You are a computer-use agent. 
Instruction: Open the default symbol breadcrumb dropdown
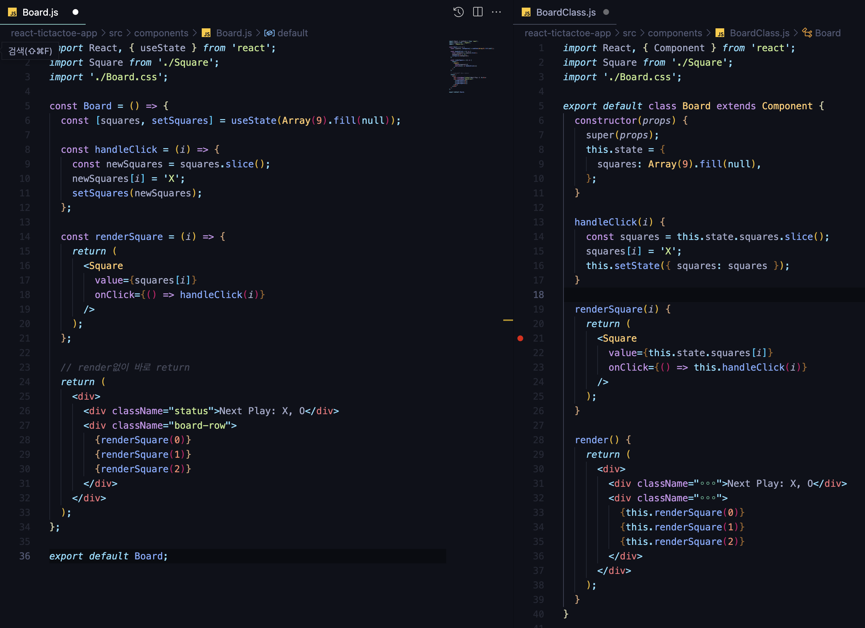pos(292,33)
